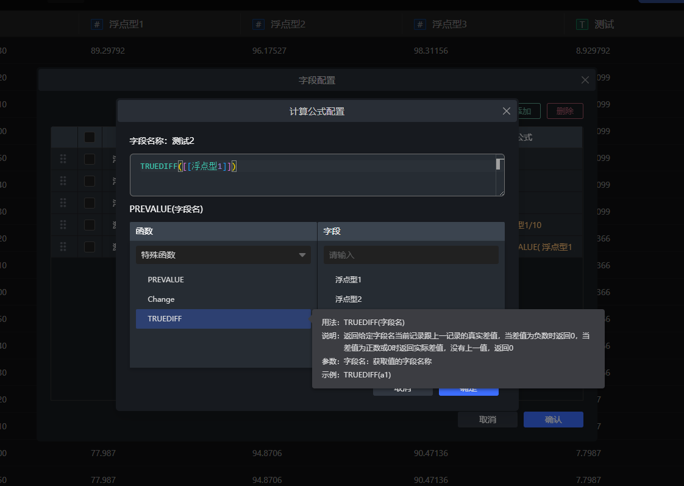
Task: Close the 计算公式配置 dialog
Action: point(506,111)
